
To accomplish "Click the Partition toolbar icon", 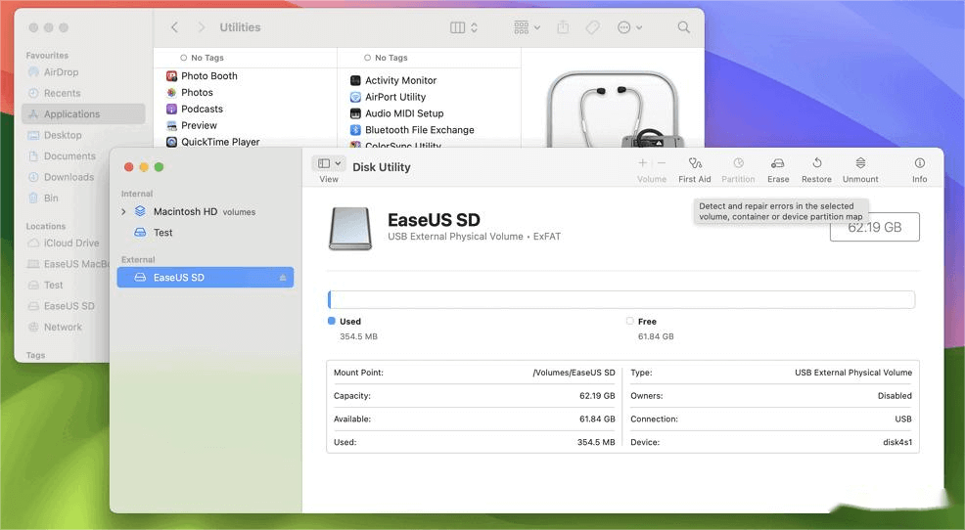I will click(738, 163).
